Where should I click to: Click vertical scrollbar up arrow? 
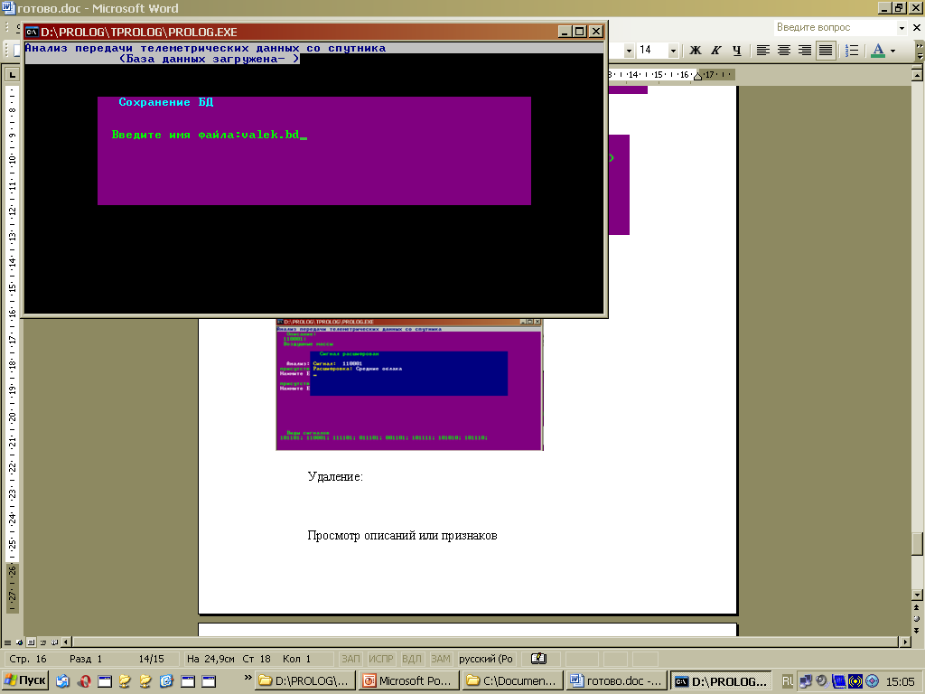tap(918, 75)
